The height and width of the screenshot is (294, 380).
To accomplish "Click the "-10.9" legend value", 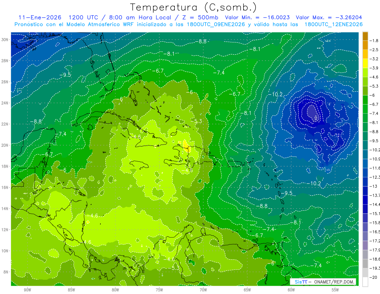I will 375,159.
